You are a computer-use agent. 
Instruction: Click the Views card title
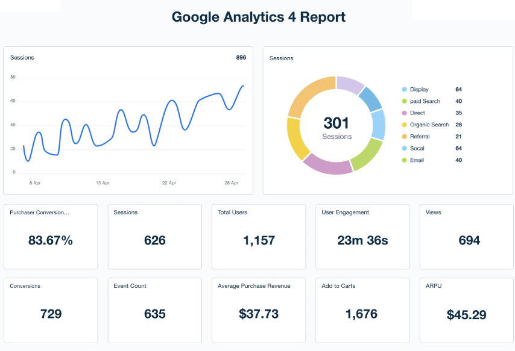tap(433, 213)
